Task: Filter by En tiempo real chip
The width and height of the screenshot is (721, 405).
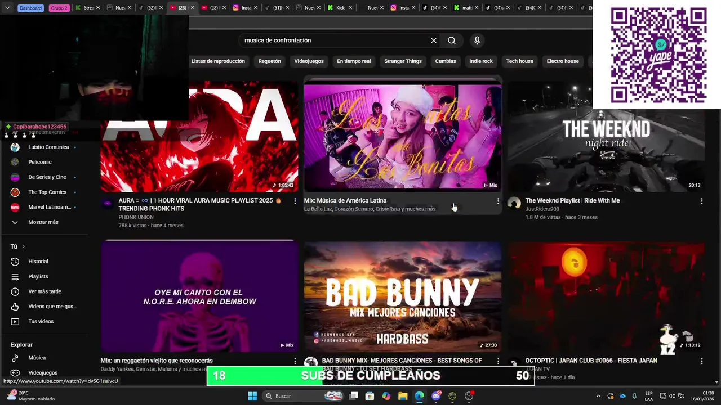Action: coord(354,61)
